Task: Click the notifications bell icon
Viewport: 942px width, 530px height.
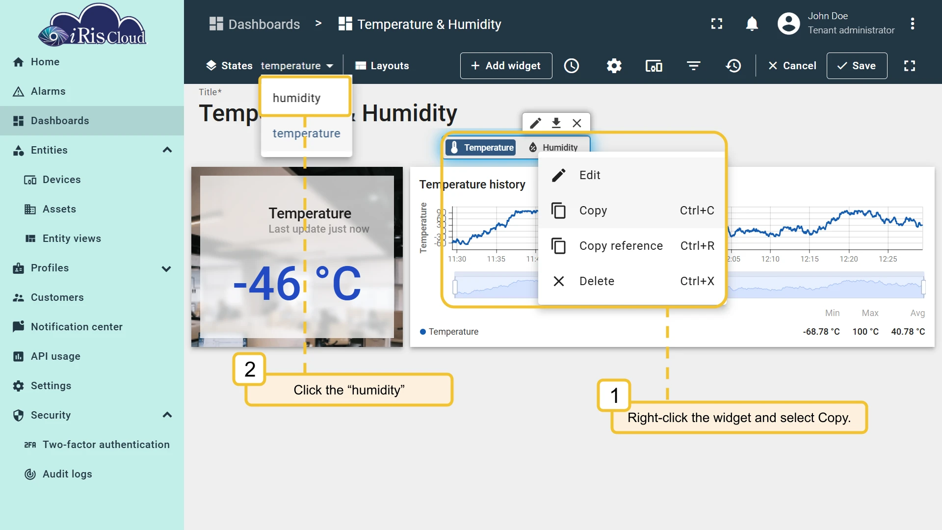Action: pyautogui.click(x=752, y=24)
